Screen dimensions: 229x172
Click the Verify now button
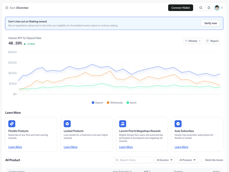[210, 23]
